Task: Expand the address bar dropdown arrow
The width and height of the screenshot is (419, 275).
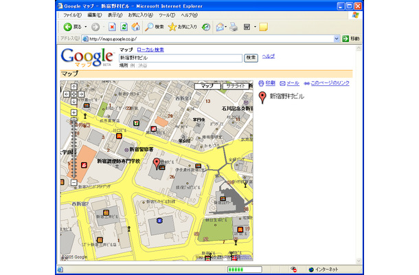Action: 337,38
